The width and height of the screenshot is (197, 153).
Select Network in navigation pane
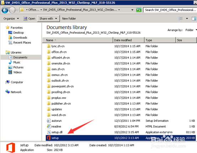tap(16, 92)
